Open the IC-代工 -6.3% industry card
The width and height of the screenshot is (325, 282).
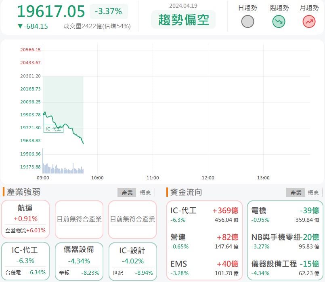pos(25,261)
